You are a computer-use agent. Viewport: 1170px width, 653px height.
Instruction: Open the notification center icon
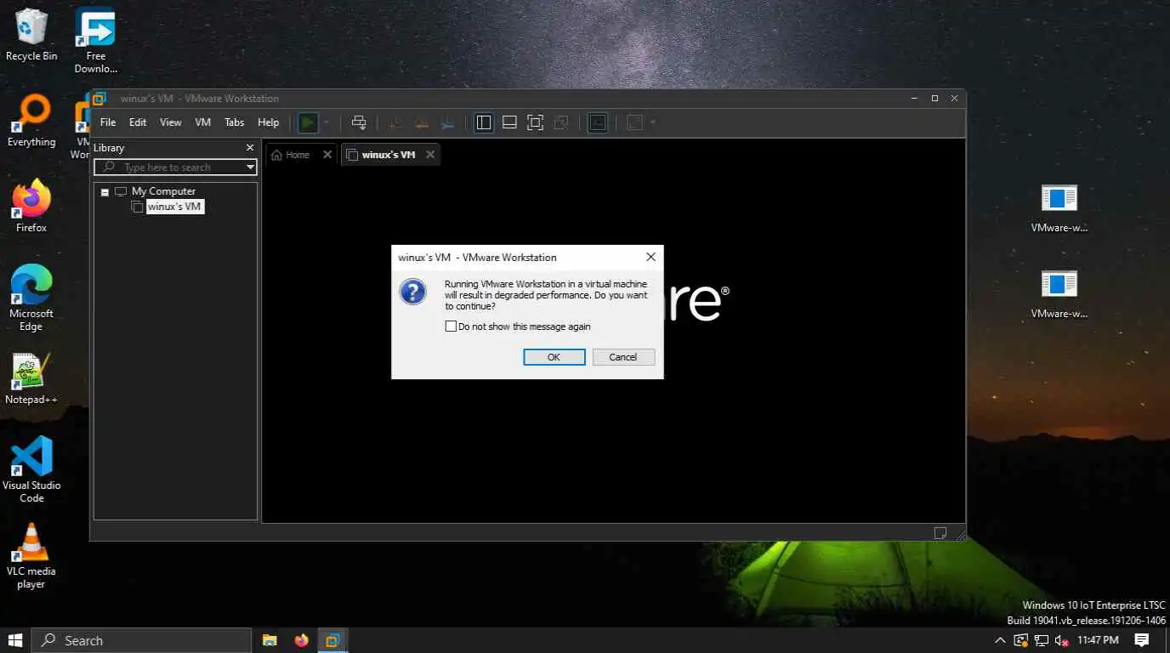[1142, 640]
